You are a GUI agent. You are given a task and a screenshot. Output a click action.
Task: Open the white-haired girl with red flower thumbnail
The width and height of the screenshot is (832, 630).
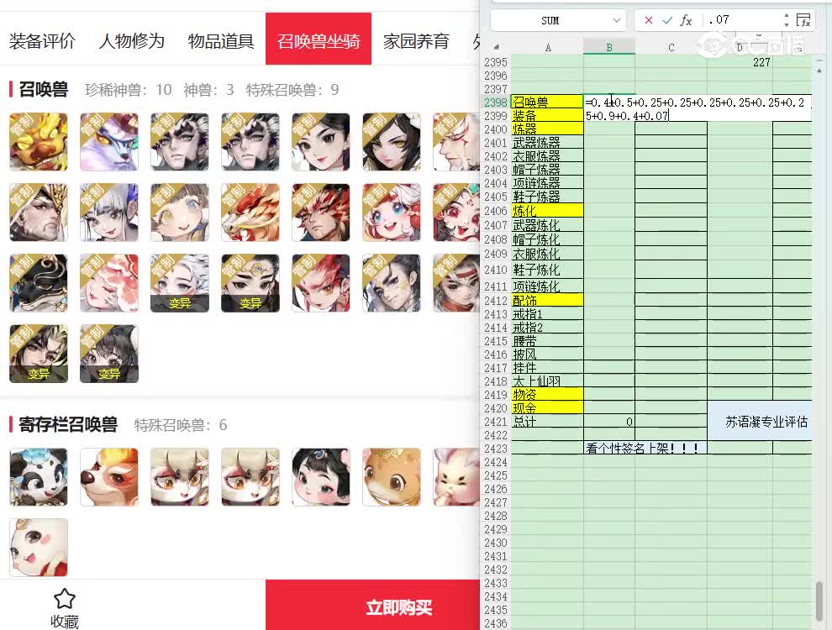click(x=392, y=213)
